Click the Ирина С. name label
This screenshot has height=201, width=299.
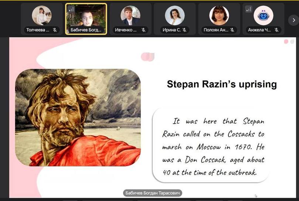tap(171, 30)
